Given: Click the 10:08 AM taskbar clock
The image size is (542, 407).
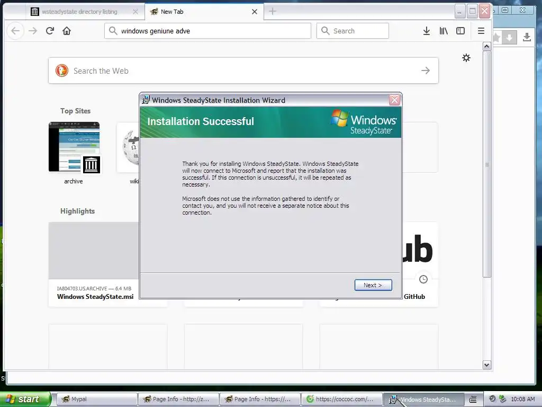Looking at the screenshot, I should [522, 399].
